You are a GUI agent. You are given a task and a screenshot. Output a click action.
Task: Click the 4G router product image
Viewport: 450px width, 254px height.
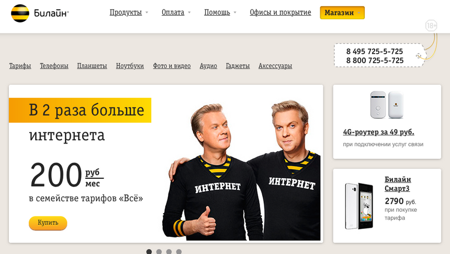(387, 105)
